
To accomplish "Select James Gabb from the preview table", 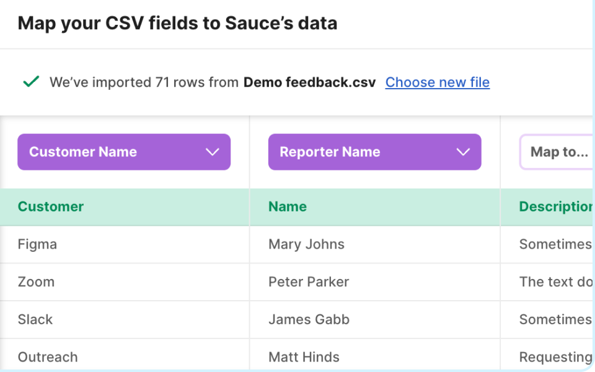I will pyautogui.click(x=309, y=319).
